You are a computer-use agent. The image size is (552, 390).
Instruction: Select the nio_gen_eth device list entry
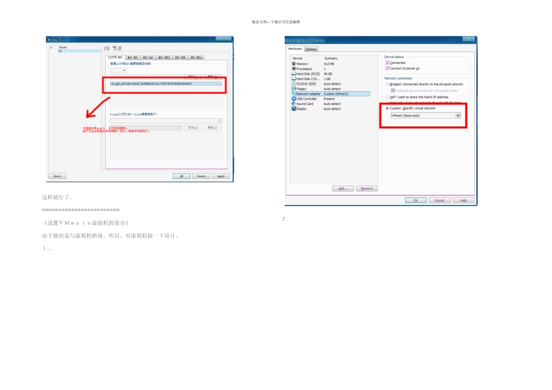(166, 84)
